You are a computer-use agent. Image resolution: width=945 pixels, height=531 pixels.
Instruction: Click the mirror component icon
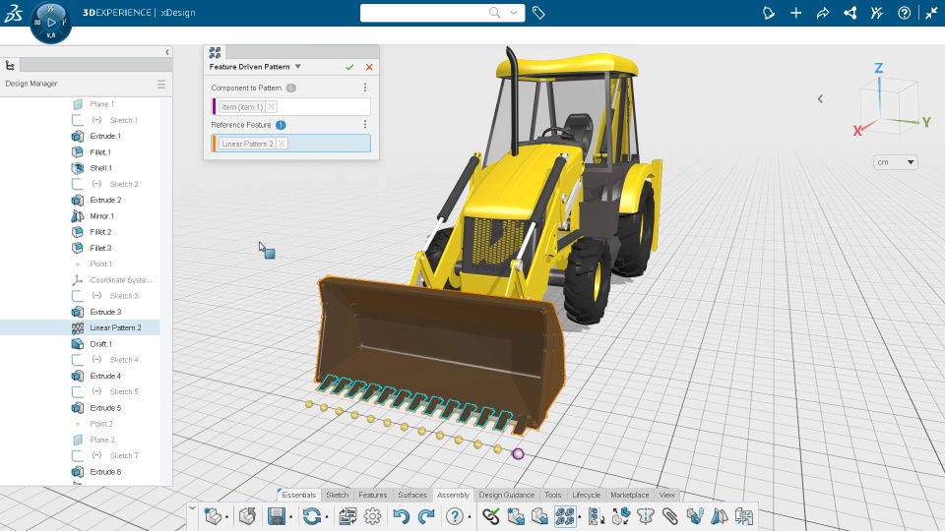(x=719, y=516)
